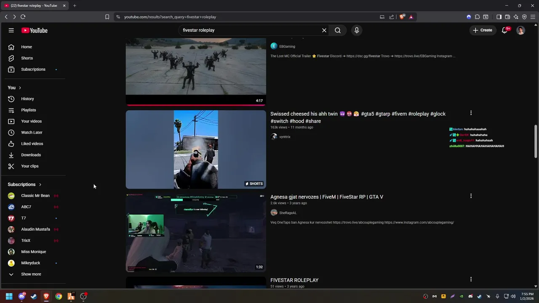Share this page from the address bar
Image resolution: width=539 pixels, height=303 pixels.
click(x=392, y=17)
